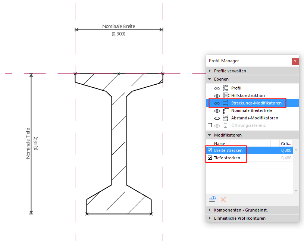Delete modifier with the red X icon
Image resolution: width=304 pixels, height=241 pixels.
click(x=223, y=200)
